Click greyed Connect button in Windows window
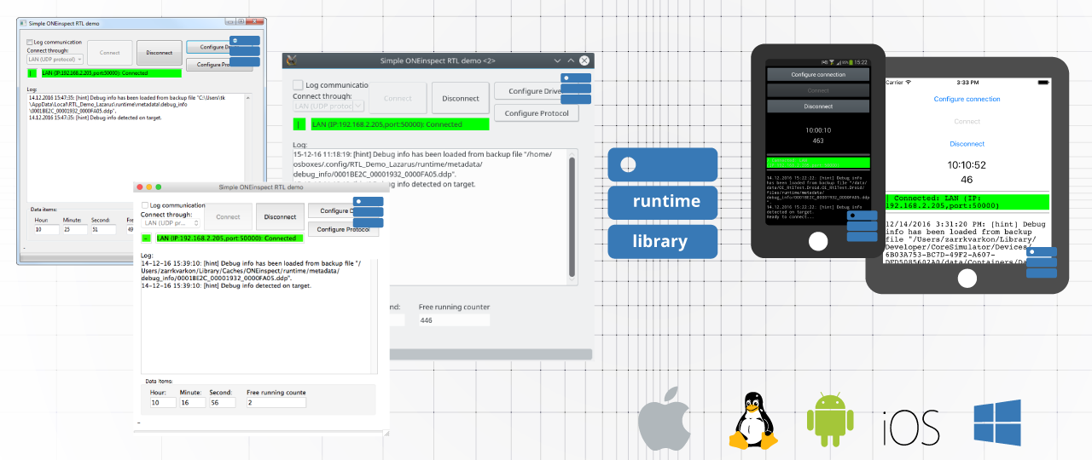The width and height of the screenshot is (1092, 460). tap(110, 53)
